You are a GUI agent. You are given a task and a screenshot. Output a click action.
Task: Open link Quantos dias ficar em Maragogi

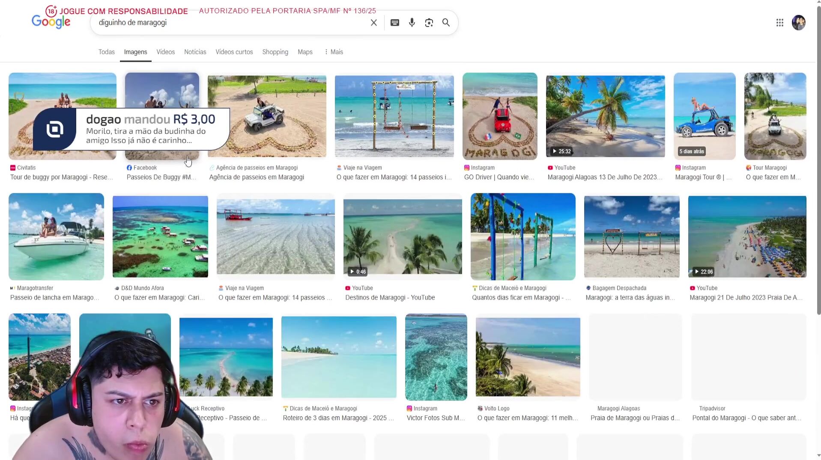coord(521,297)
